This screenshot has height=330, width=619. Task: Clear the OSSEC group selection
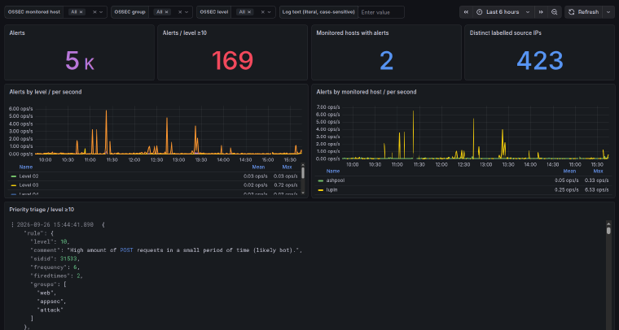[x=180, y=12]
